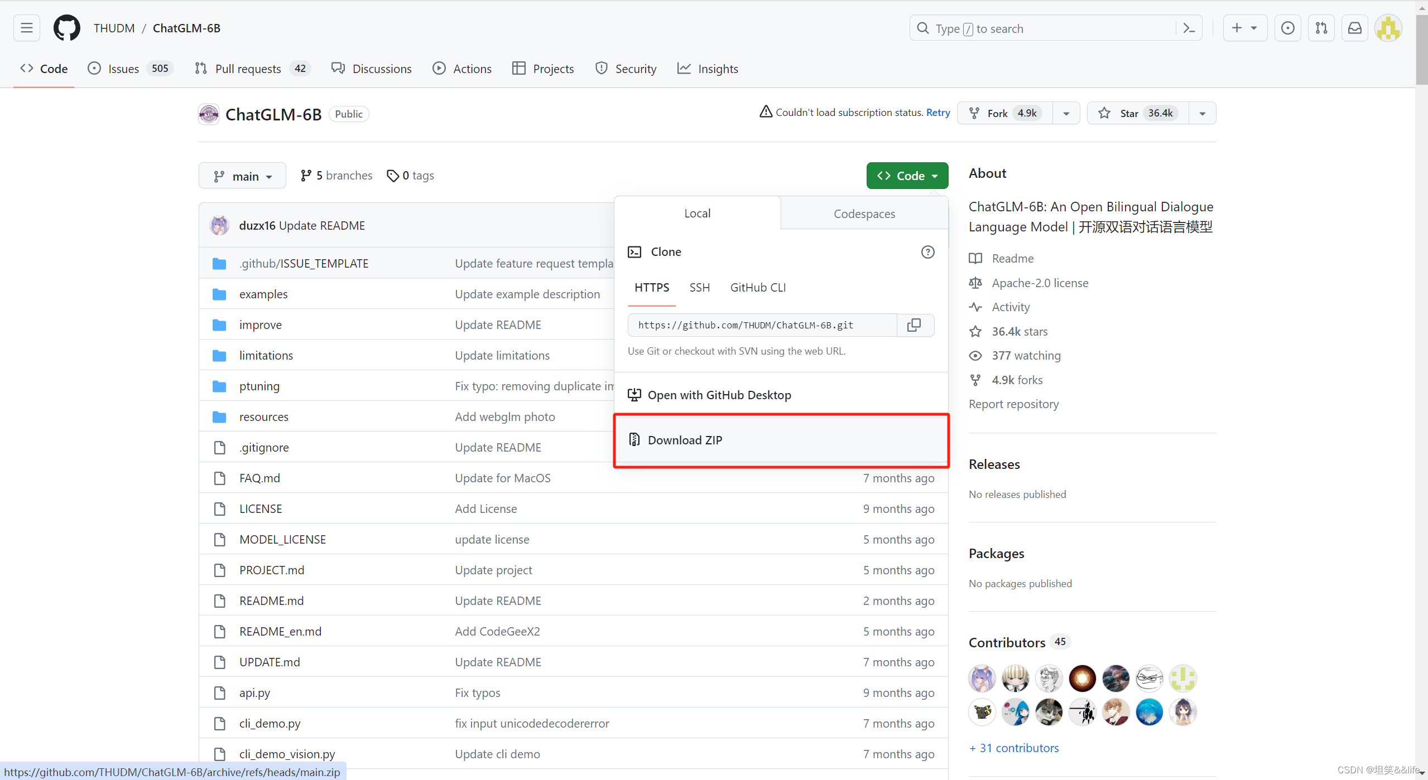
Task: Click the star icon next to 36.4k stars
Action: pos(975,332)
